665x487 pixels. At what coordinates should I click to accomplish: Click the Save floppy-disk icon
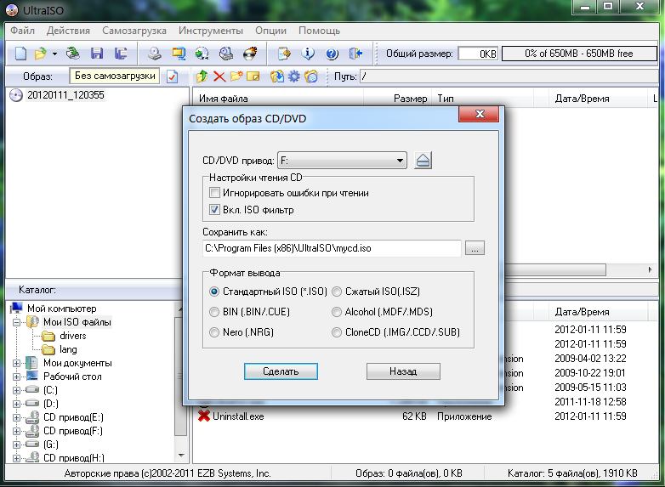(x=97, y=54)
